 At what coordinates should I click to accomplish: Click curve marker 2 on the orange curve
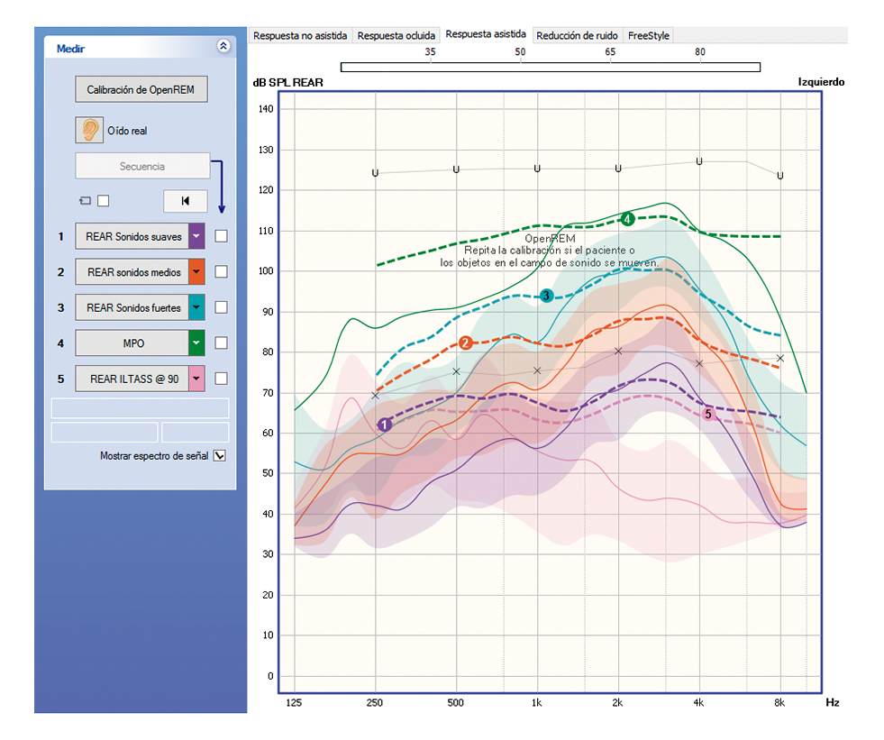pos(465,343)
